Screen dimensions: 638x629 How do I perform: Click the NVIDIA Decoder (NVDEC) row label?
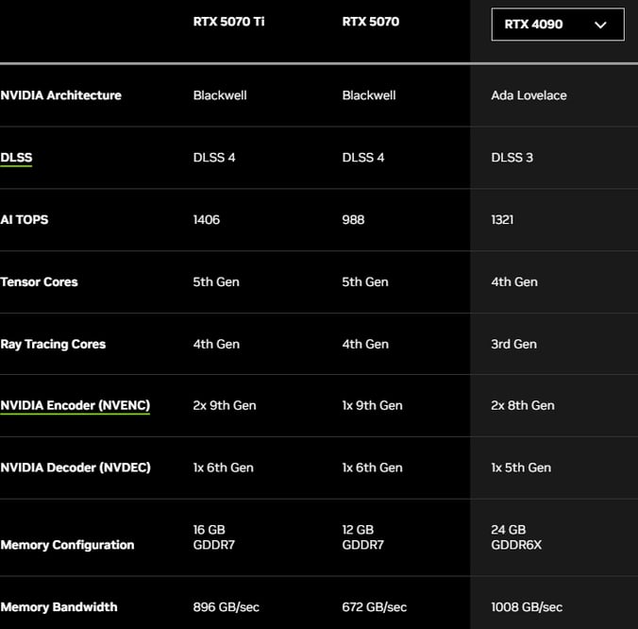click(x=76, y=467)
